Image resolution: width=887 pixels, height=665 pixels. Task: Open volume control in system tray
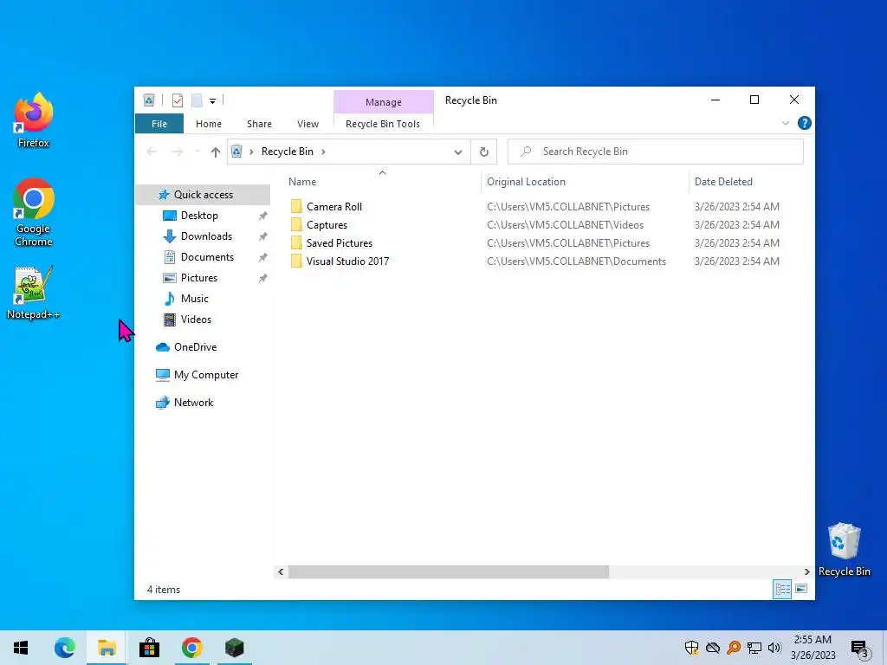pos(774,648)
